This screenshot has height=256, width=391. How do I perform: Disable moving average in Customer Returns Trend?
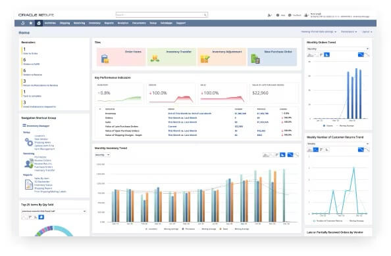pyautogui.click(x=367, y=150)
